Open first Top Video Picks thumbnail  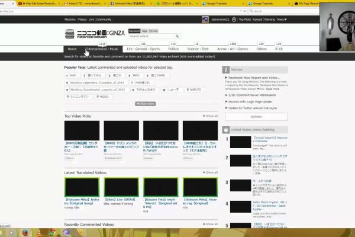(82, 130)
